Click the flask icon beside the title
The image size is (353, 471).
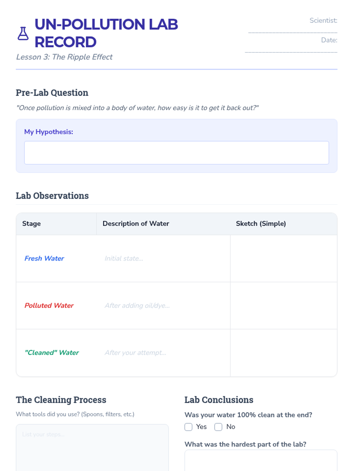pyautogui.click(x=23, y=33)
